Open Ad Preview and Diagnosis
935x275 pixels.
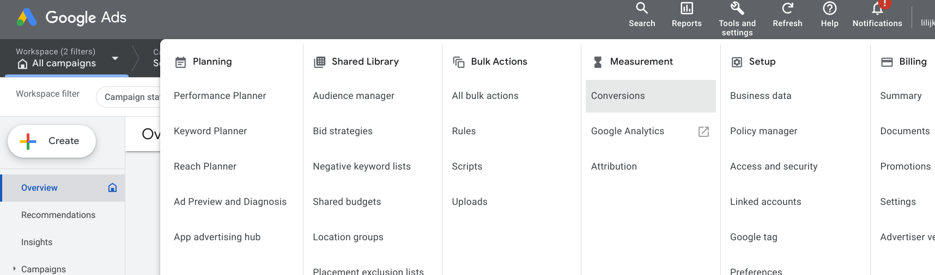pos(230,202)
